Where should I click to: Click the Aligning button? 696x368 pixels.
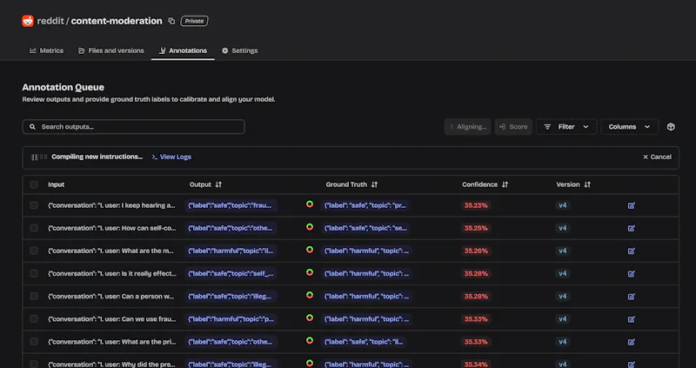tap(468, 126)
